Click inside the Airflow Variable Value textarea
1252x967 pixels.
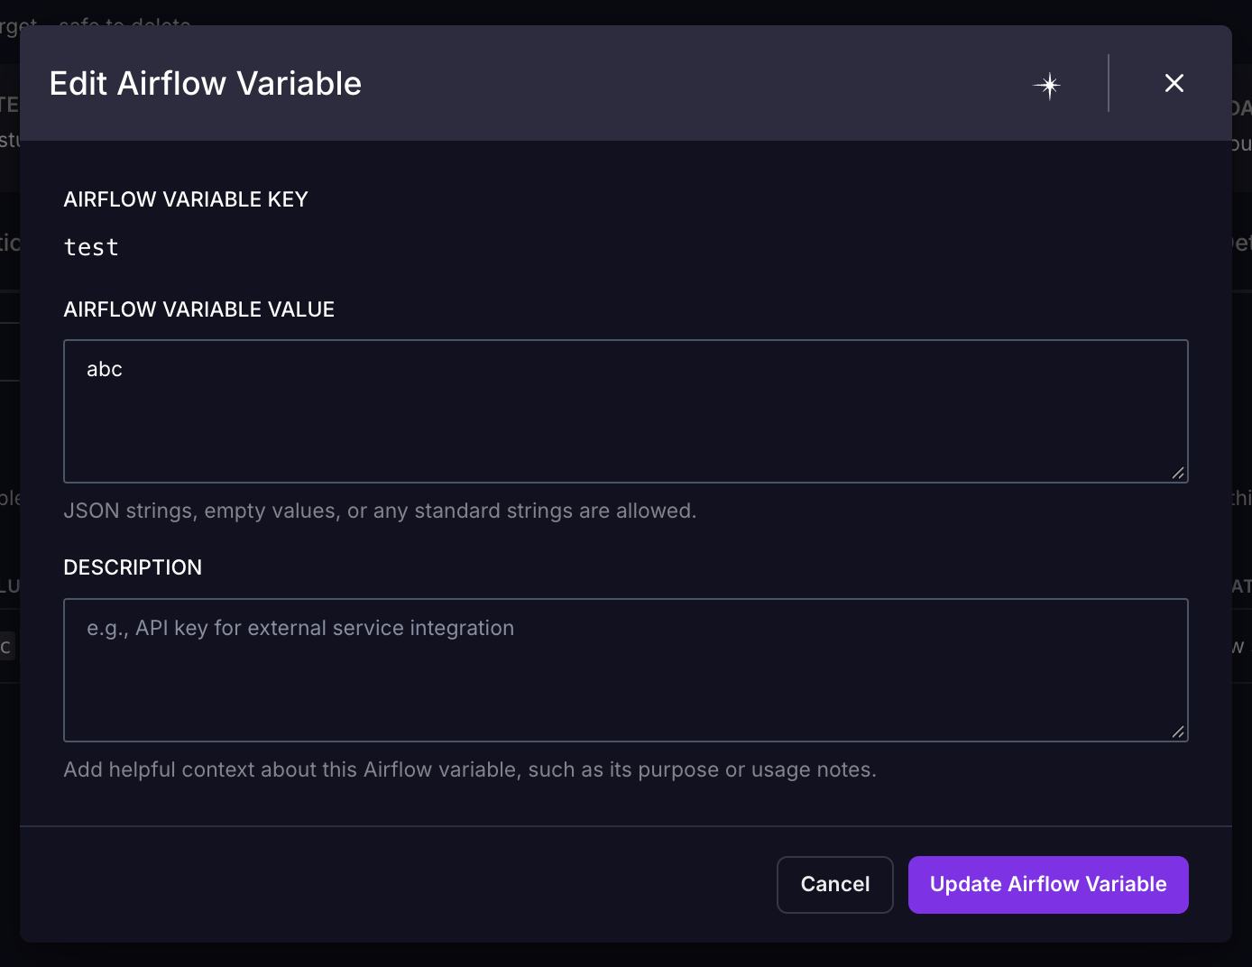(626, 411)
